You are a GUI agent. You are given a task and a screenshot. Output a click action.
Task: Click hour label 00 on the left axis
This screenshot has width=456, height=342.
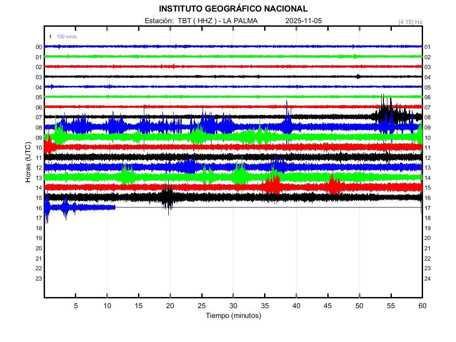coord(39,47)
